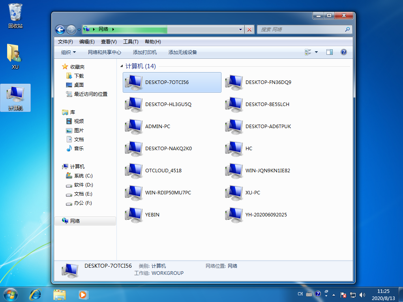Open recent pages dropdown beside Forward

click(x=79, y=30)
